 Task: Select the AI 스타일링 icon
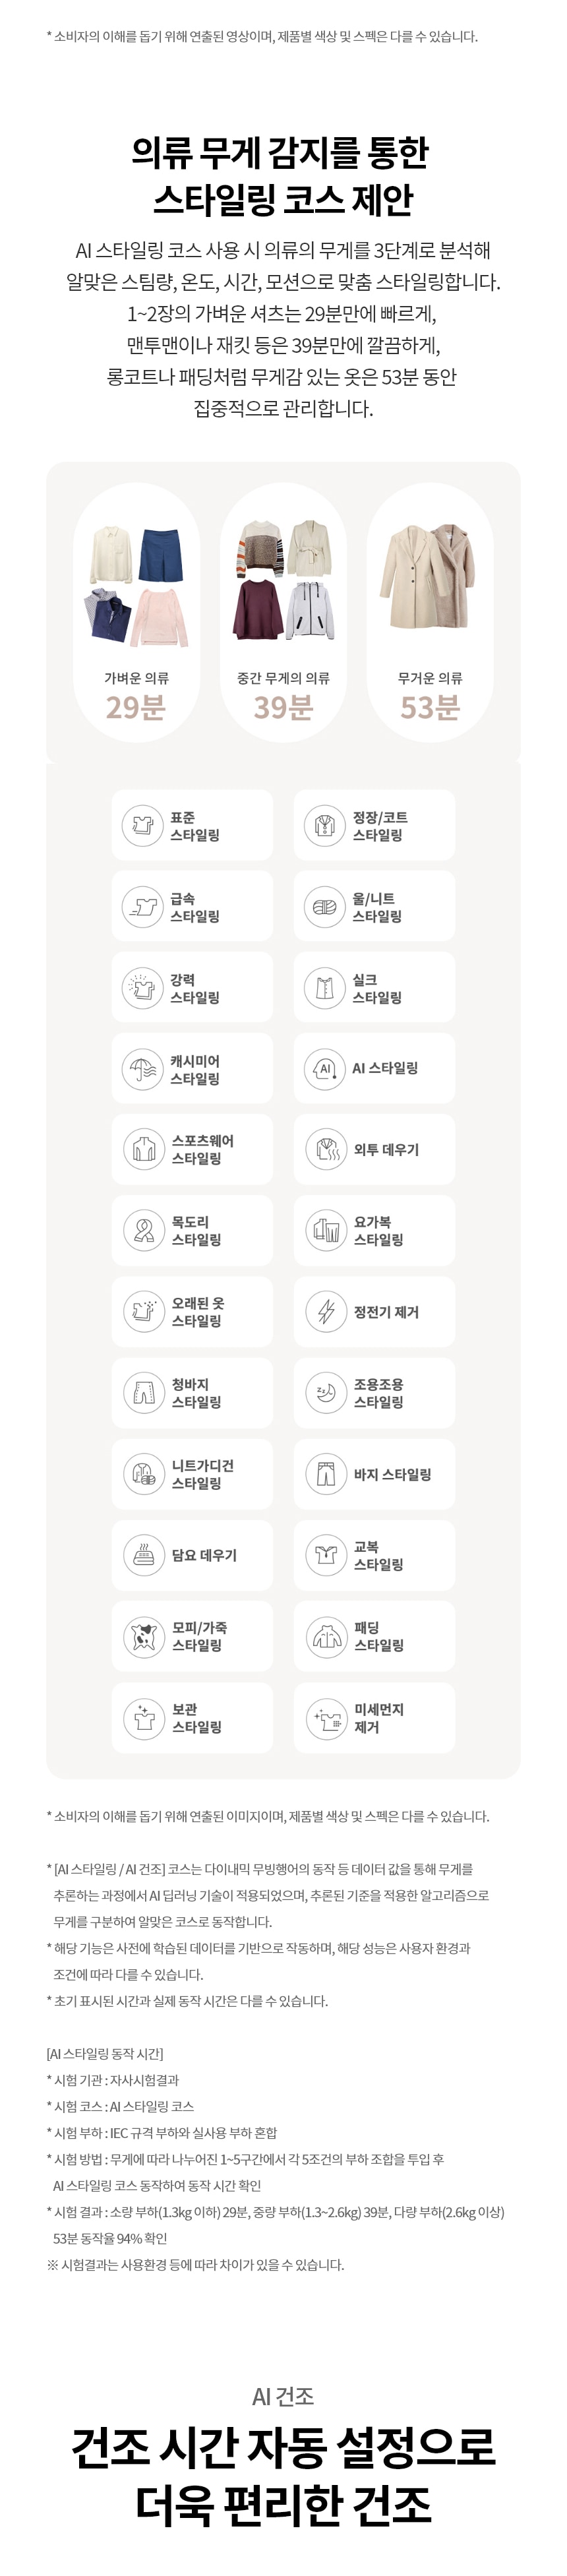pyautogui.click(x=324, y=1068)
